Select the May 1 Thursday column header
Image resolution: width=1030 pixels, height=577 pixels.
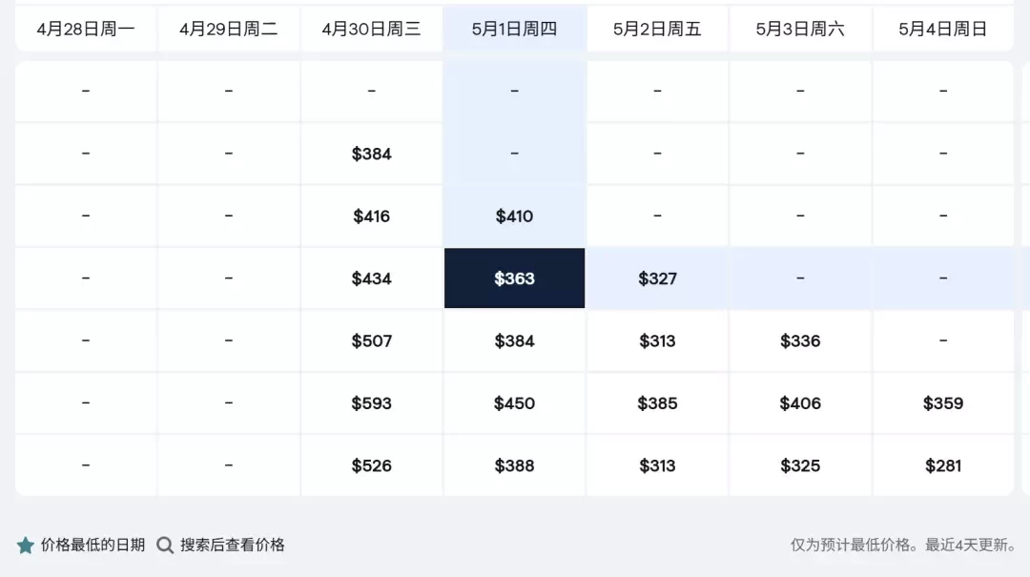point(514,29)
